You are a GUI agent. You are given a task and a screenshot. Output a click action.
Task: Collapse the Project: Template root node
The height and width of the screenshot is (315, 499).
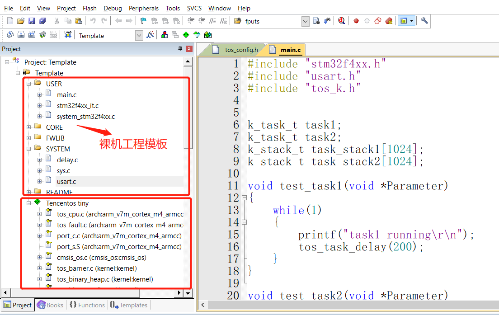click(x=7, y=62)
